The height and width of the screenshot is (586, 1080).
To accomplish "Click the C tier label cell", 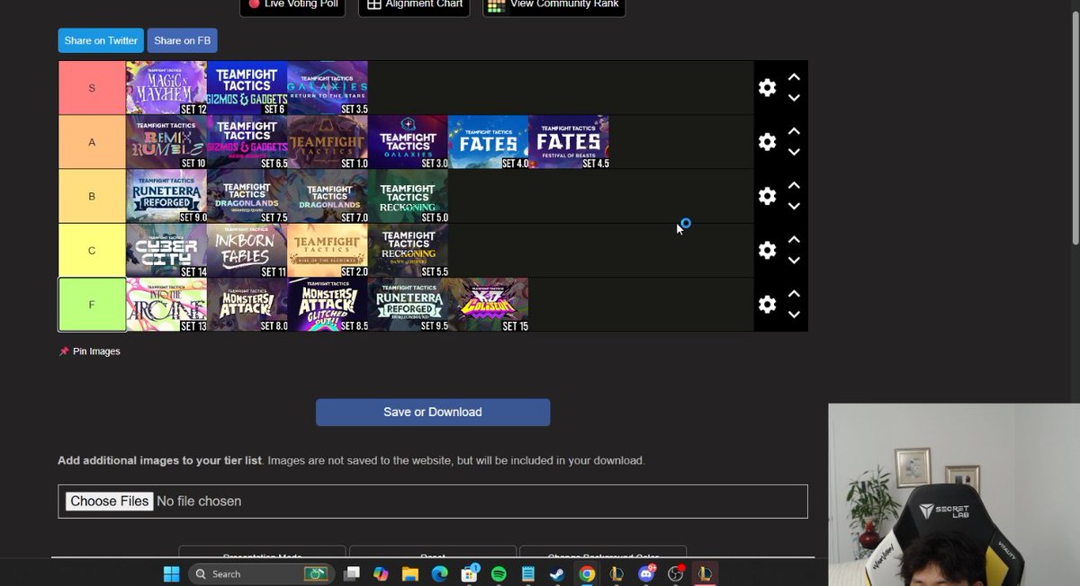I will (x=92, y=250).
